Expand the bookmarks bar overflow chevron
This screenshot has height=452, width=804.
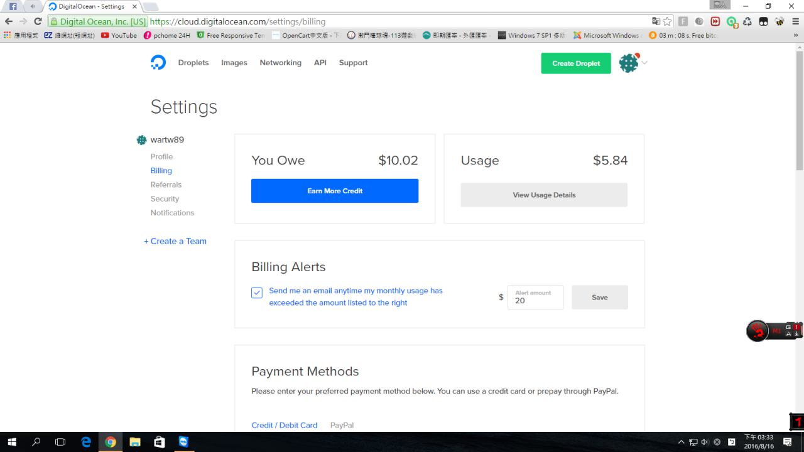click(796, 35)
